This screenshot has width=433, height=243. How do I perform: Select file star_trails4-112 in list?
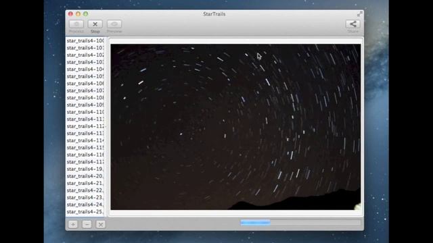click(x=85, y=126)
